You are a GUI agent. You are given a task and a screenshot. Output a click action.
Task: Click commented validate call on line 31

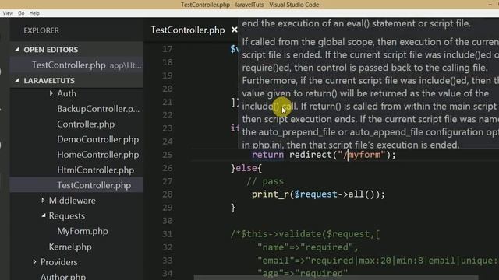305,234
